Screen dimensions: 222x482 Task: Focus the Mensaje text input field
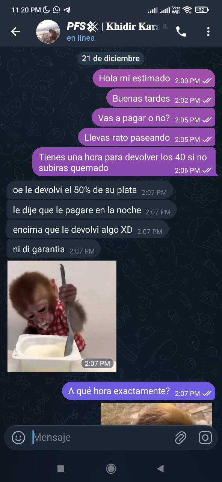[101, 437]
